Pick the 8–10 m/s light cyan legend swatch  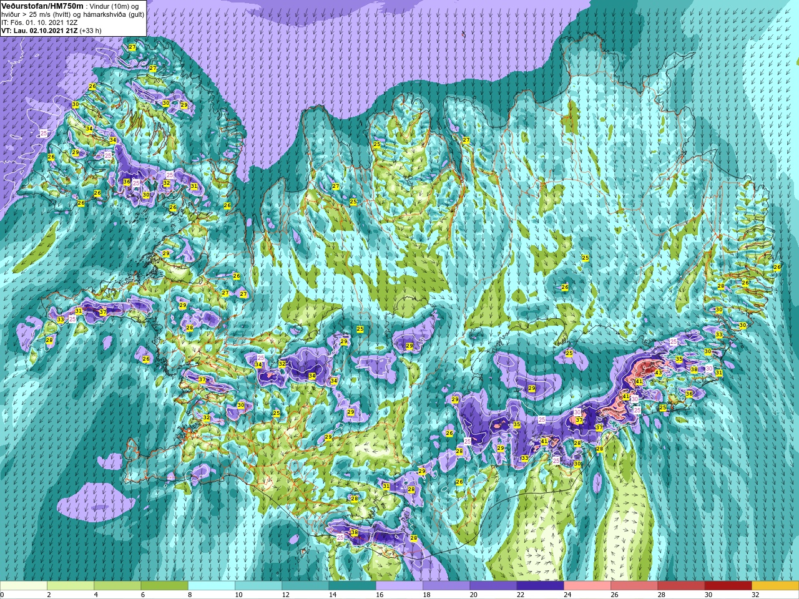tap(212, 586)
